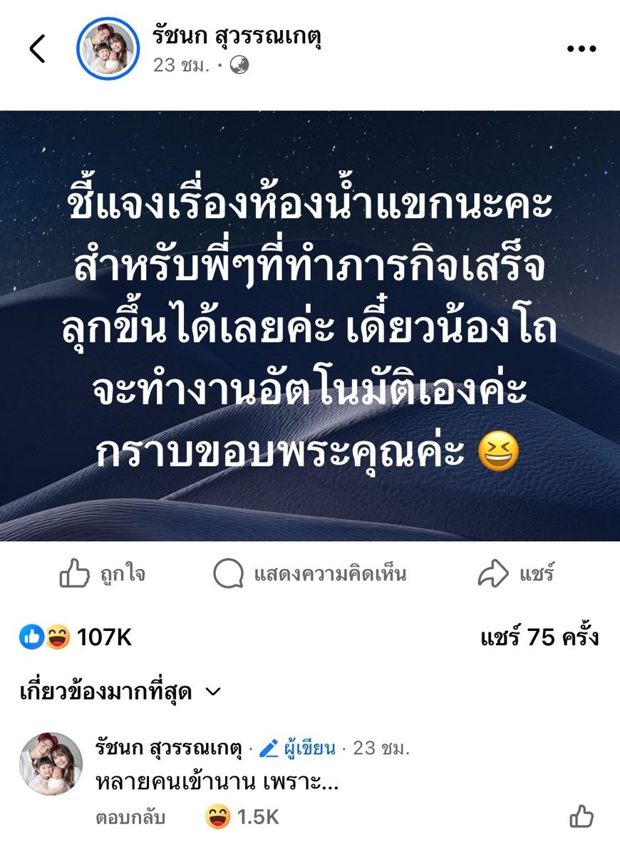The width and height of the screenshot is (620, 852).
Task: Click ตอบกลับ to reply to comment
Action: tap(130, 817)
